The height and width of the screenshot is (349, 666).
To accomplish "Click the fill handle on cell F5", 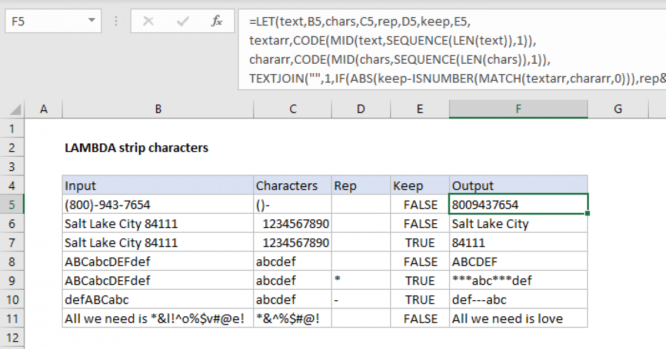I will pyautogui.click(x=587, y=213).
